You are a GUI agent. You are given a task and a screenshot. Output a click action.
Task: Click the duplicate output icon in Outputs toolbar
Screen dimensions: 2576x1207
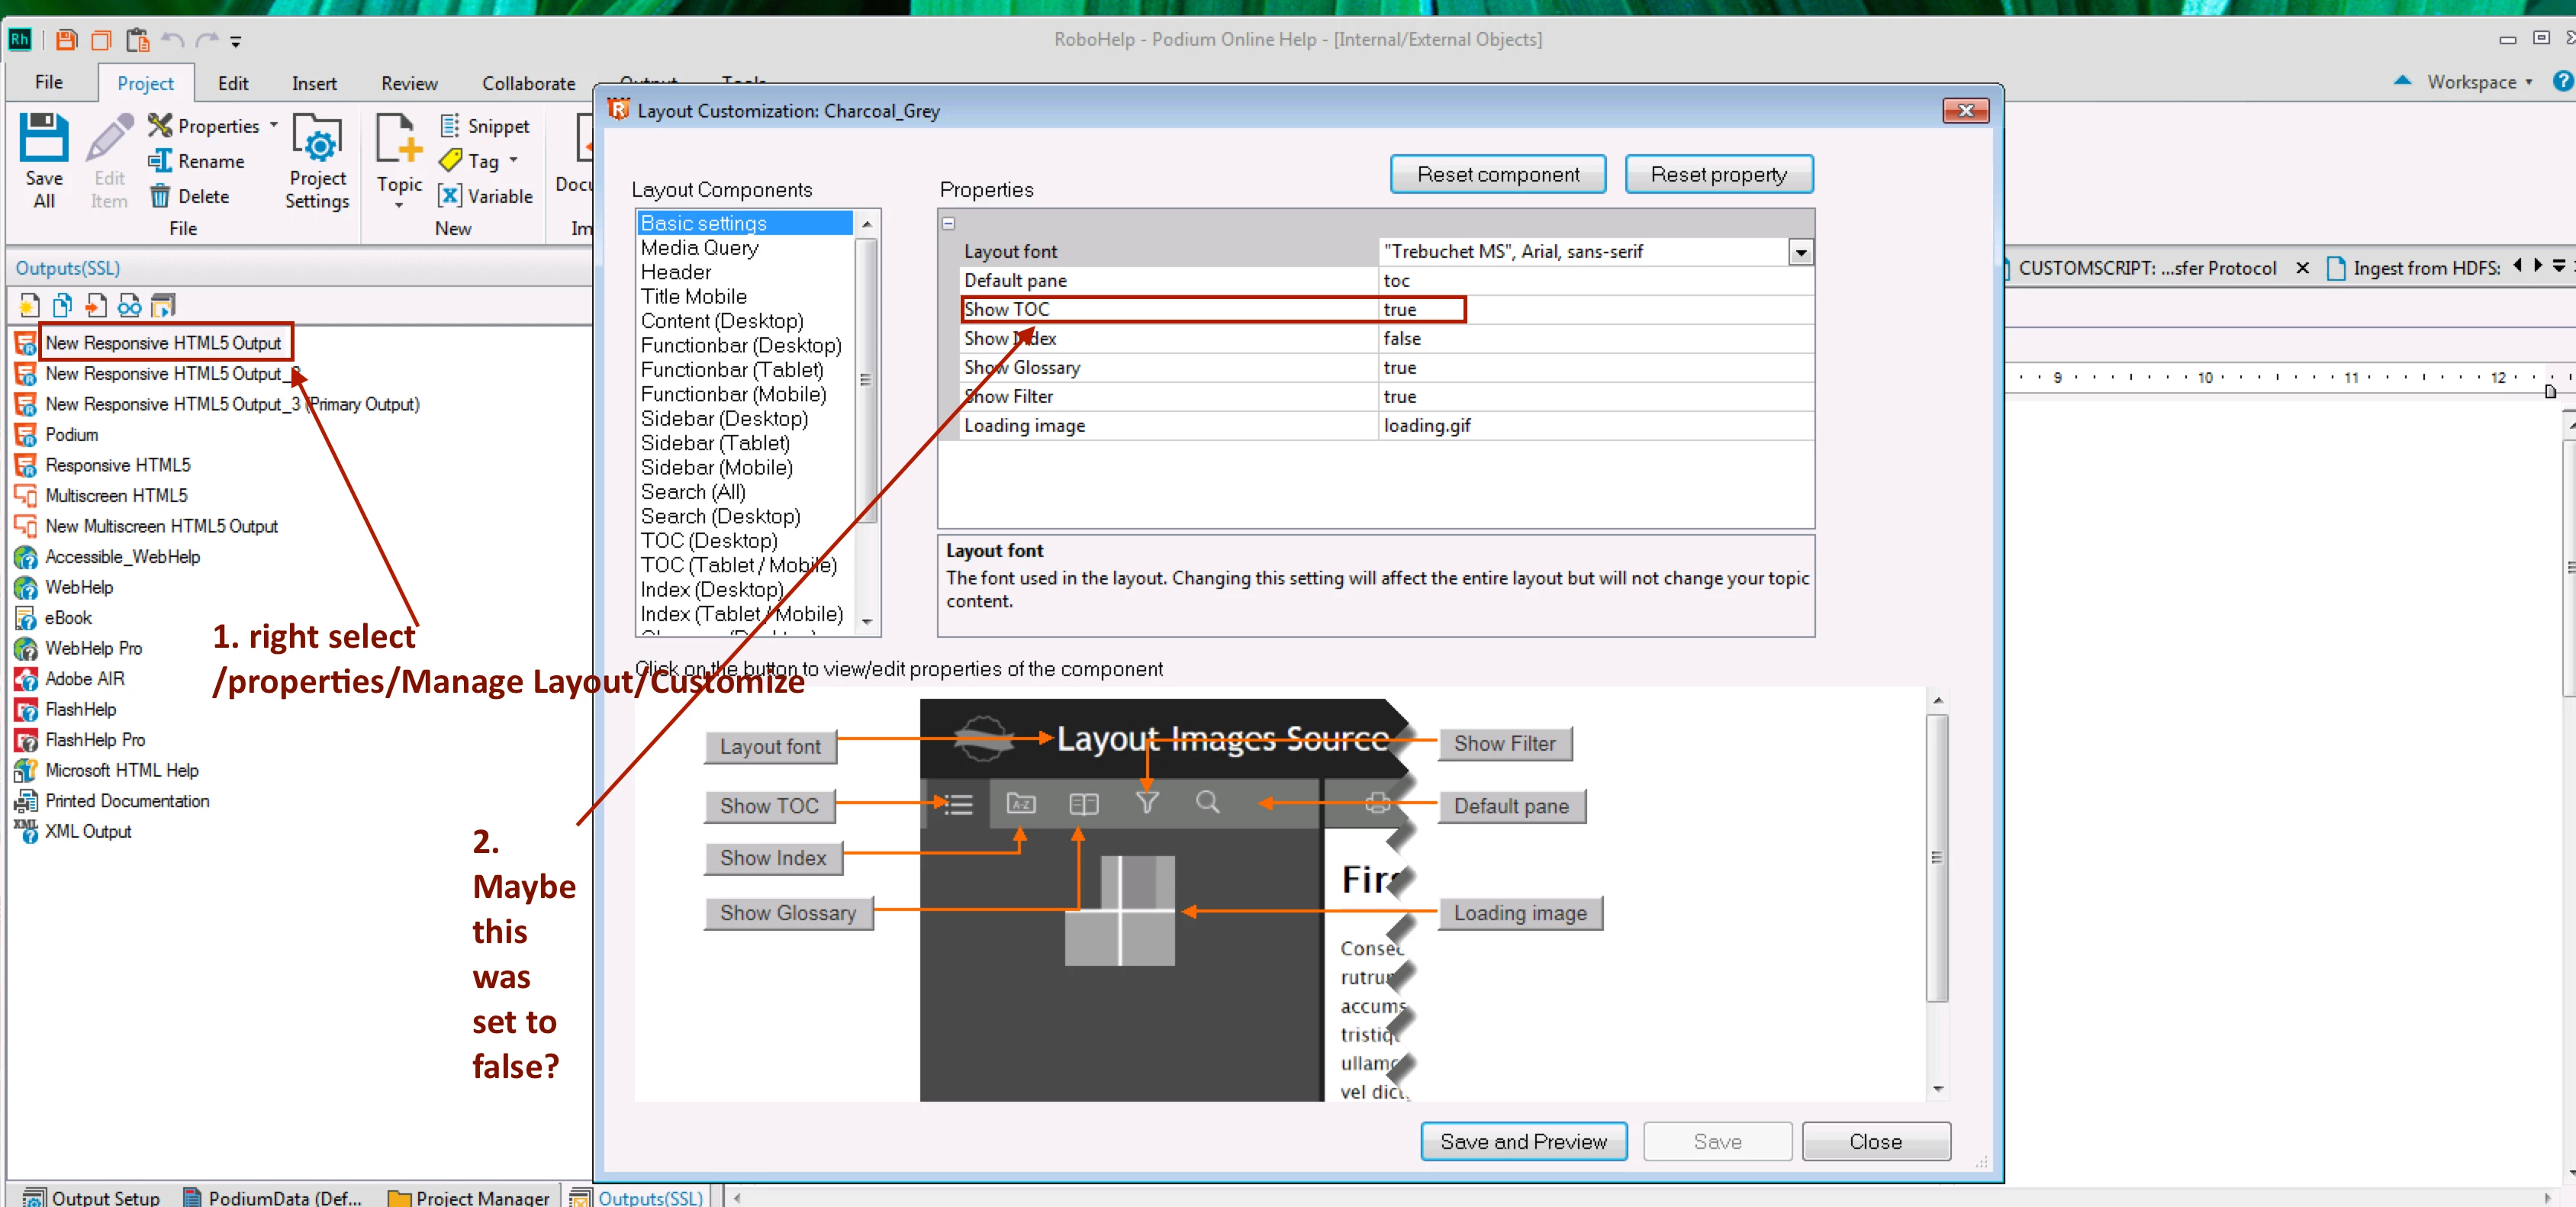(x=62, y=305)
